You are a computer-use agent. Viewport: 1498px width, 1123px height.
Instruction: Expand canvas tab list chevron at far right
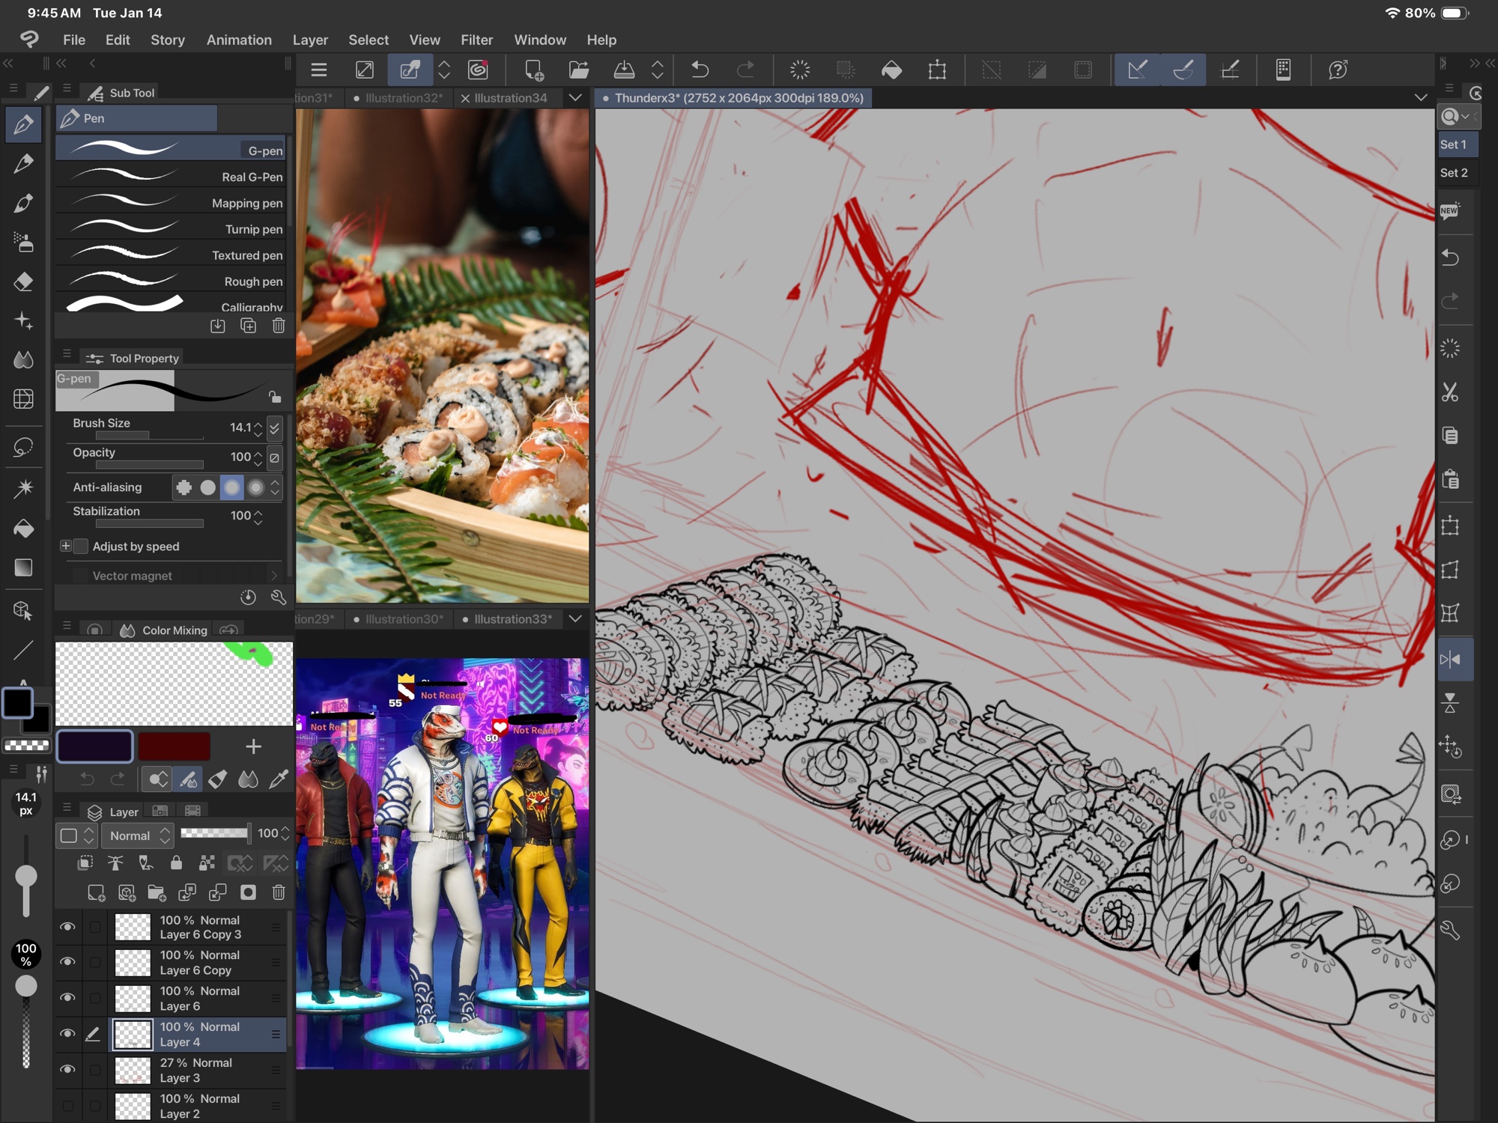pos(1420,98)
